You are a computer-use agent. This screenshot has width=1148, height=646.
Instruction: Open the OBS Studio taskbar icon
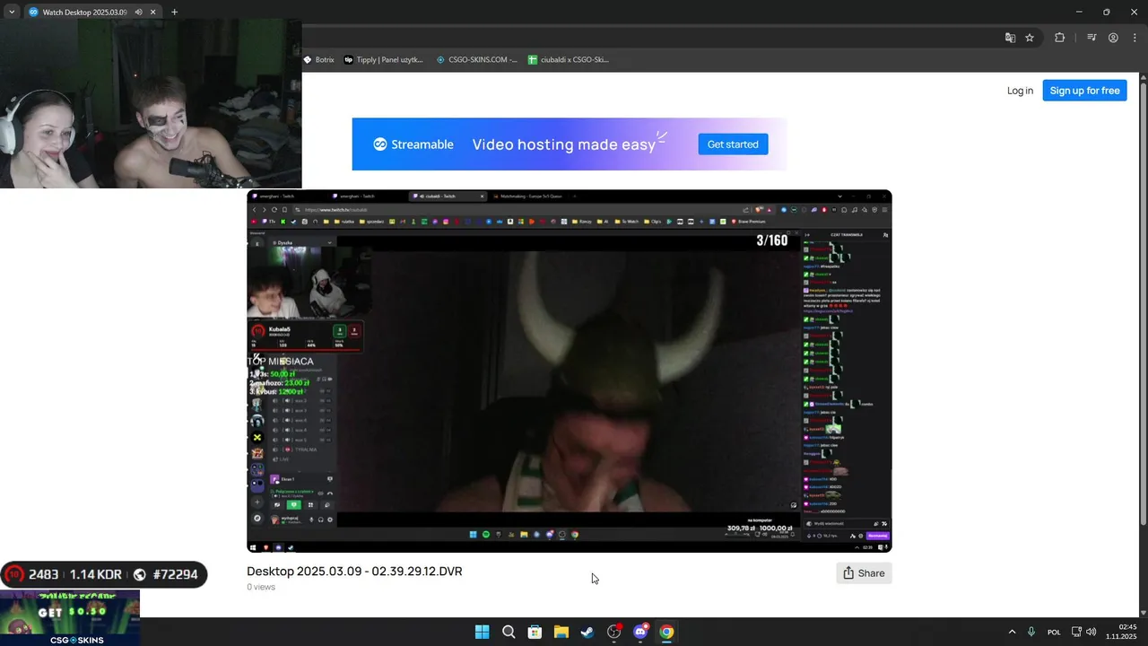(614, 632)
